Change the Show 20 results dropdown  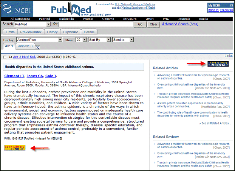coord(81,40)
